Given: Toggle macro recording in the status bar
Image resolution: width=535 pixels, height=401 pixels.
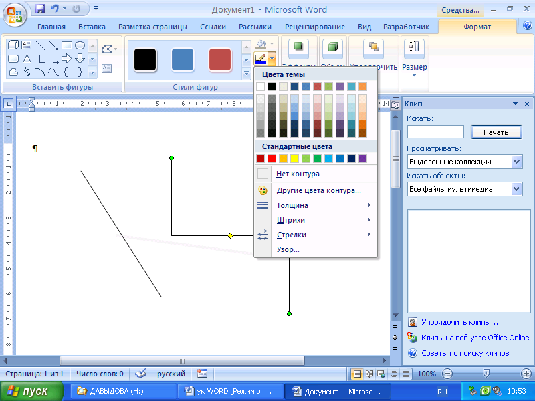Looking at the screenshot, I should click(202, 374).
